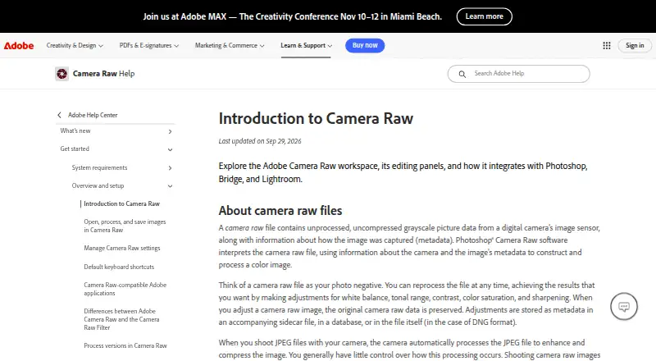Viewport: 656px width, 361px height.
Task: Open Camera Raw-compatible Adobe applications page
Action: pyautogui.click(x=125, y=289)
